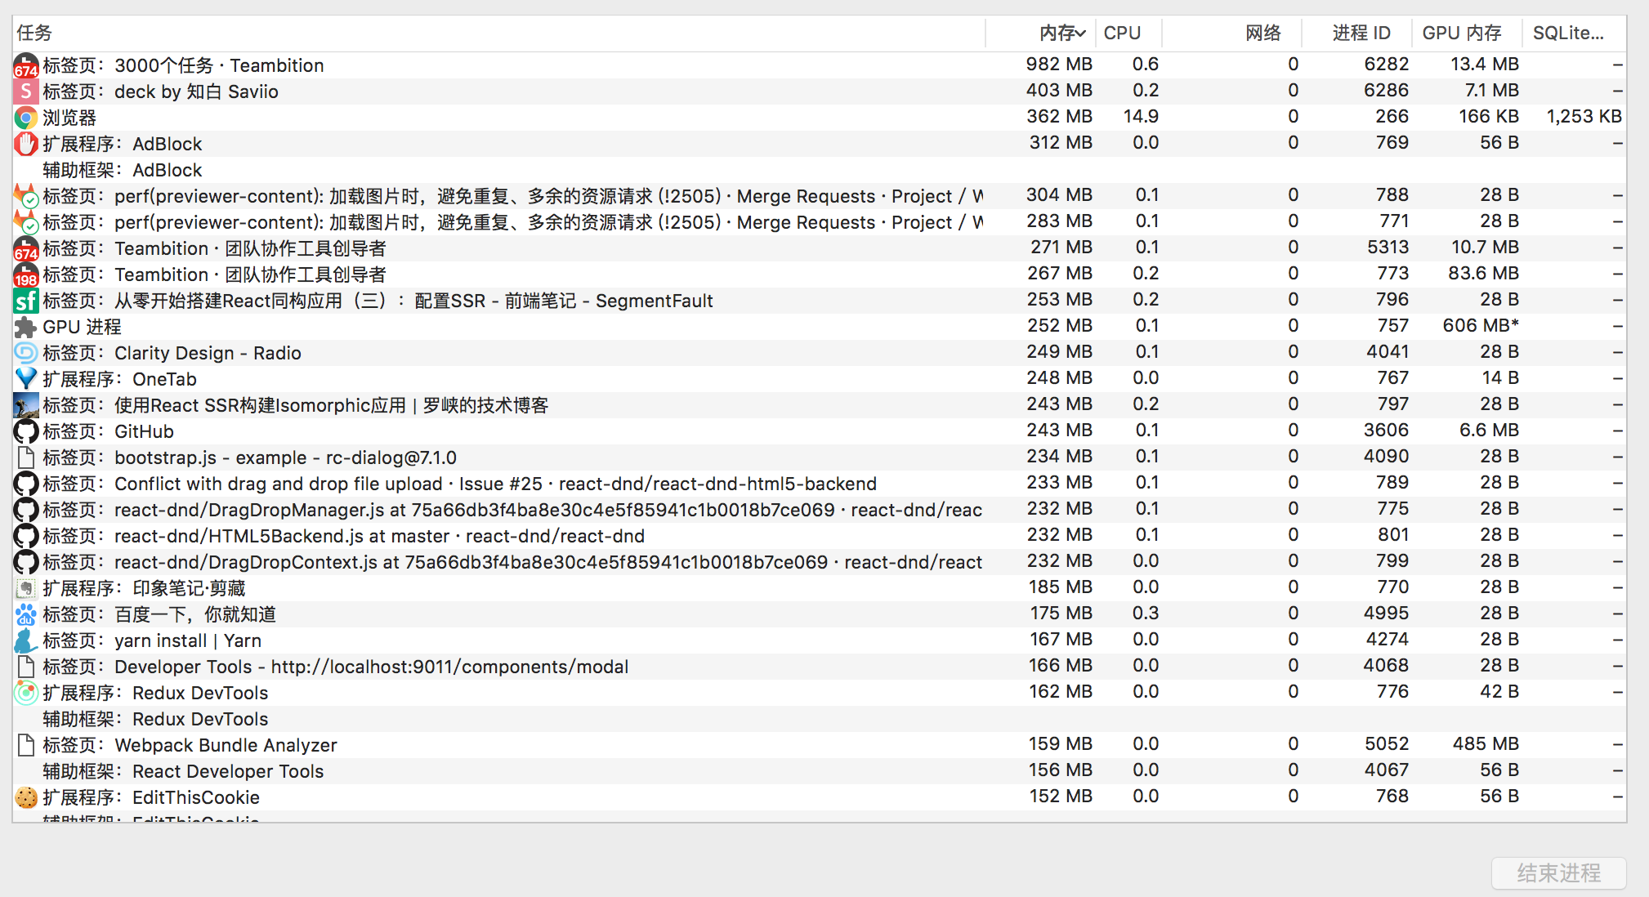Click the SegmentFault sf tab icon
This screenshot has height=897, width=1649.
tap(26, 301)
